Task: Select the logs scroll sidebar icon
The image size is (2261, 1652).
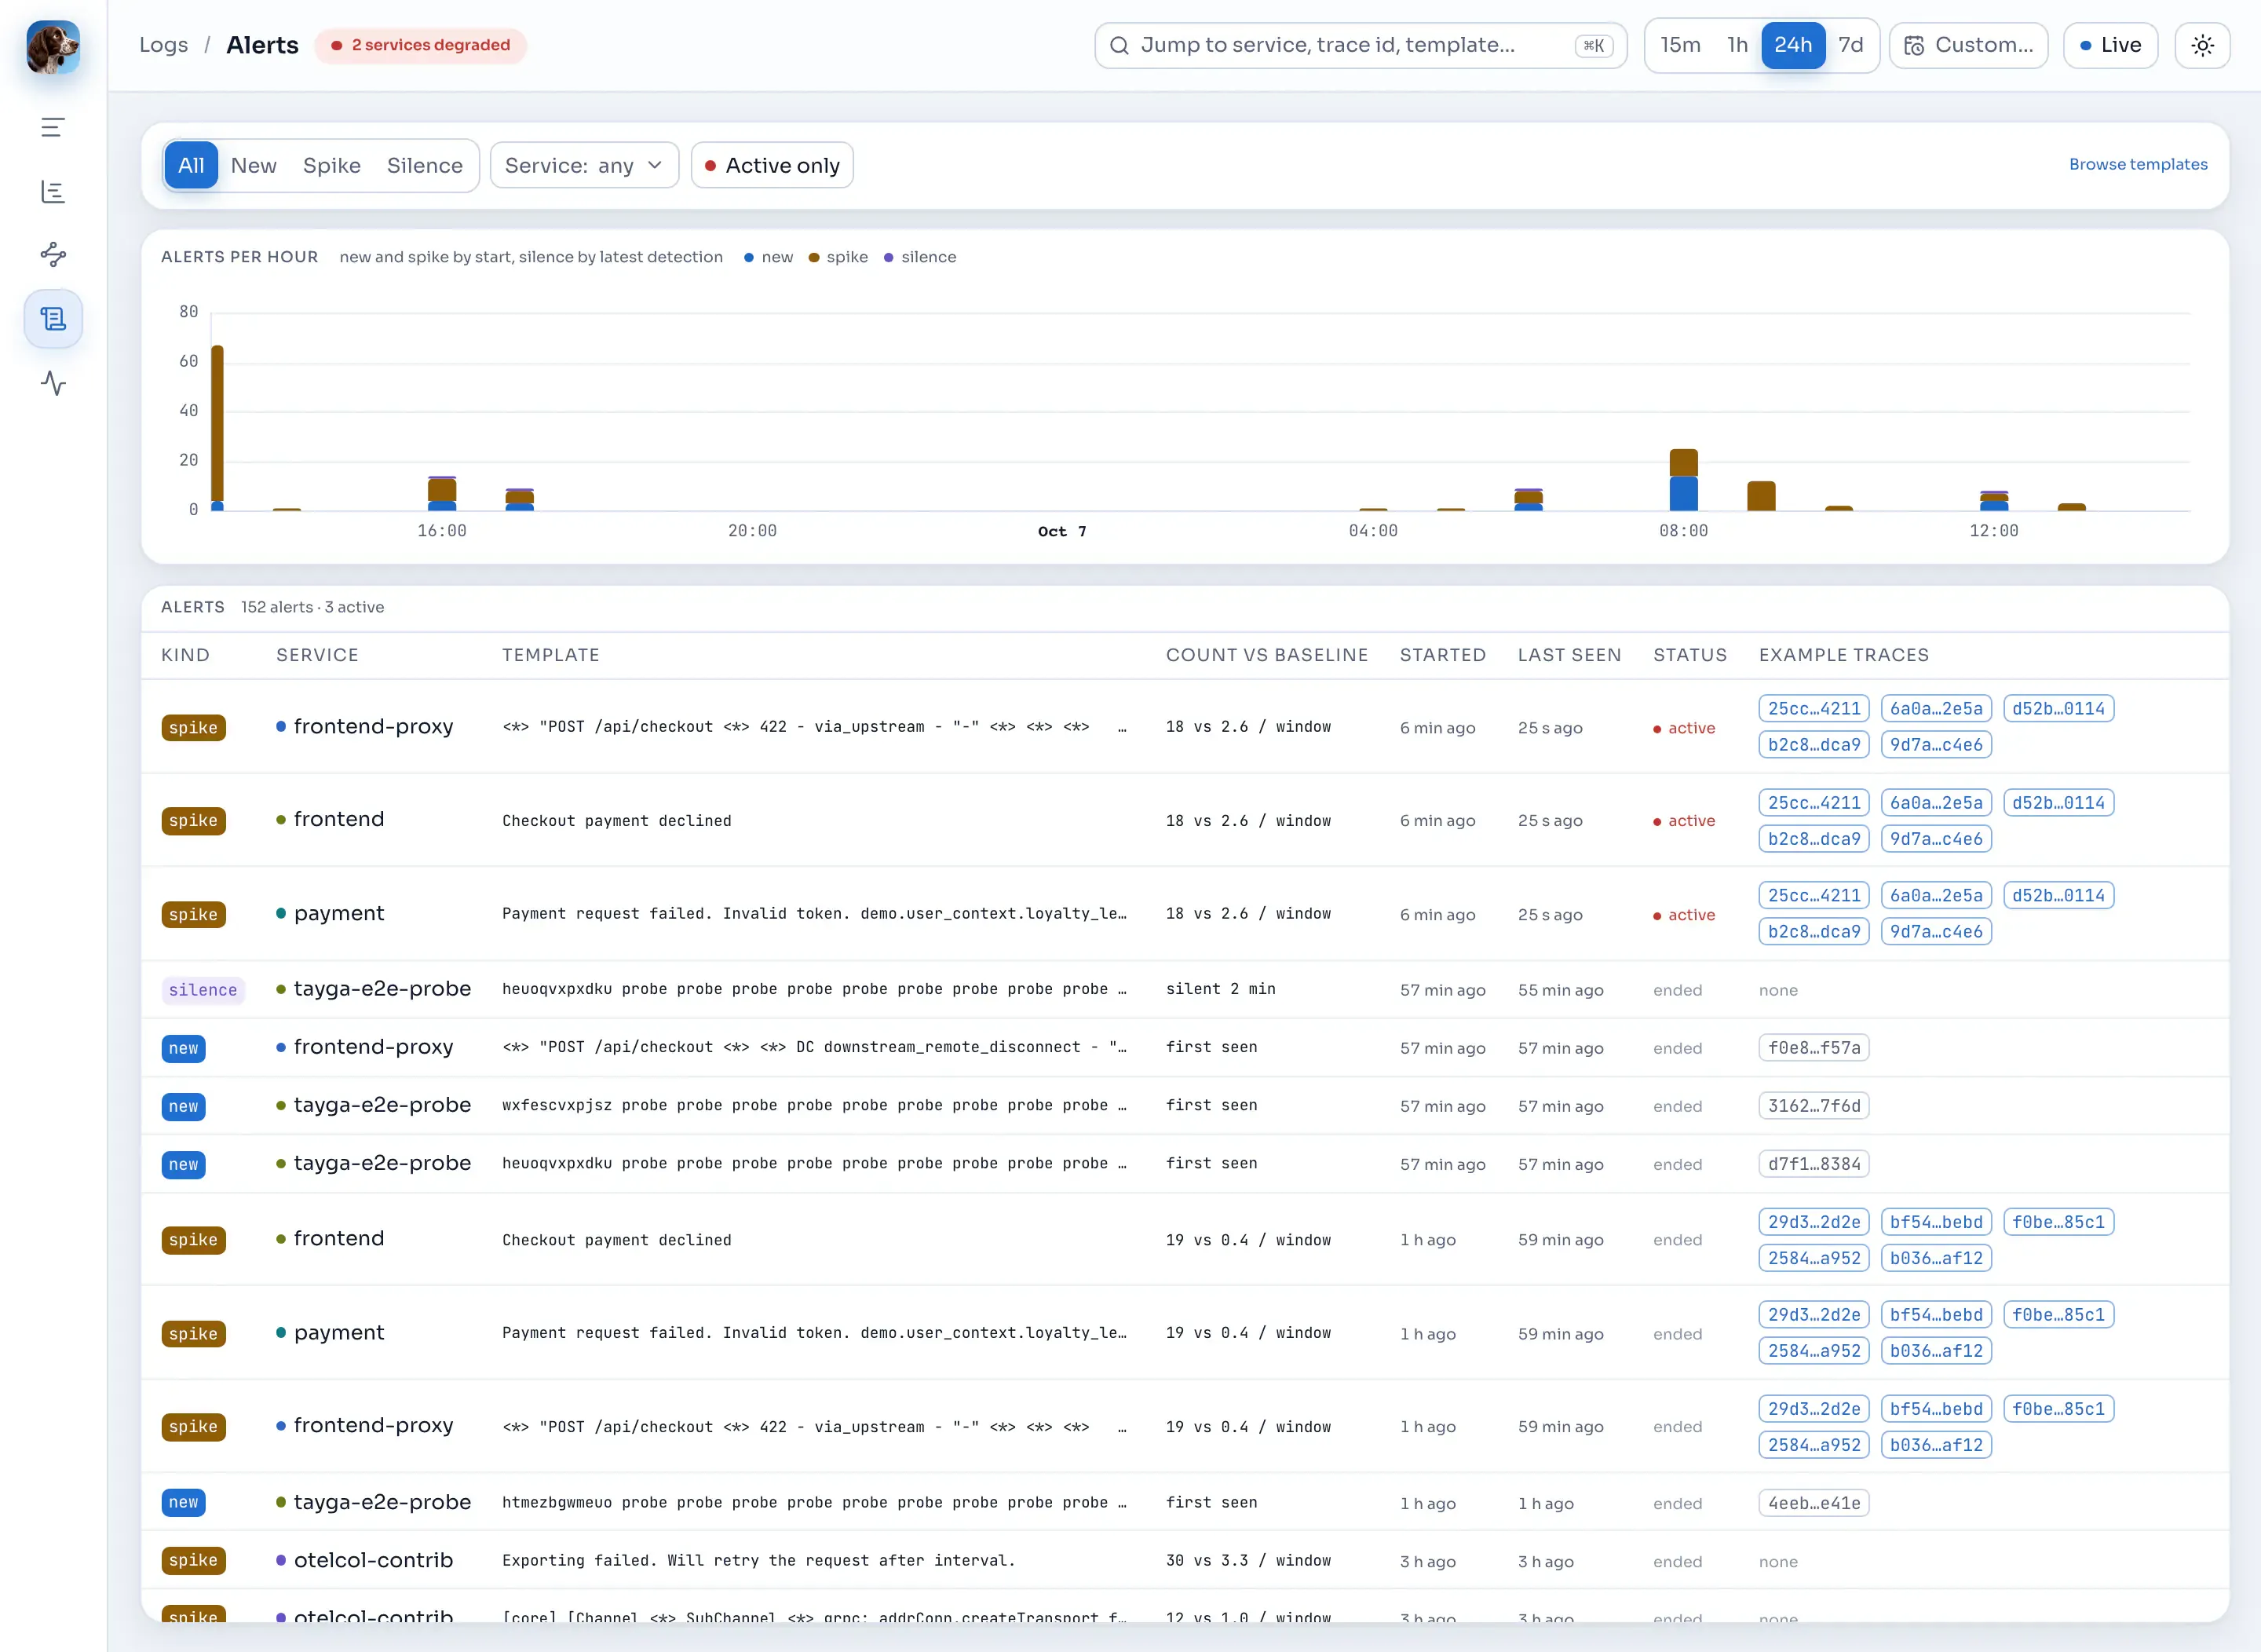Action: click(53, 319)
